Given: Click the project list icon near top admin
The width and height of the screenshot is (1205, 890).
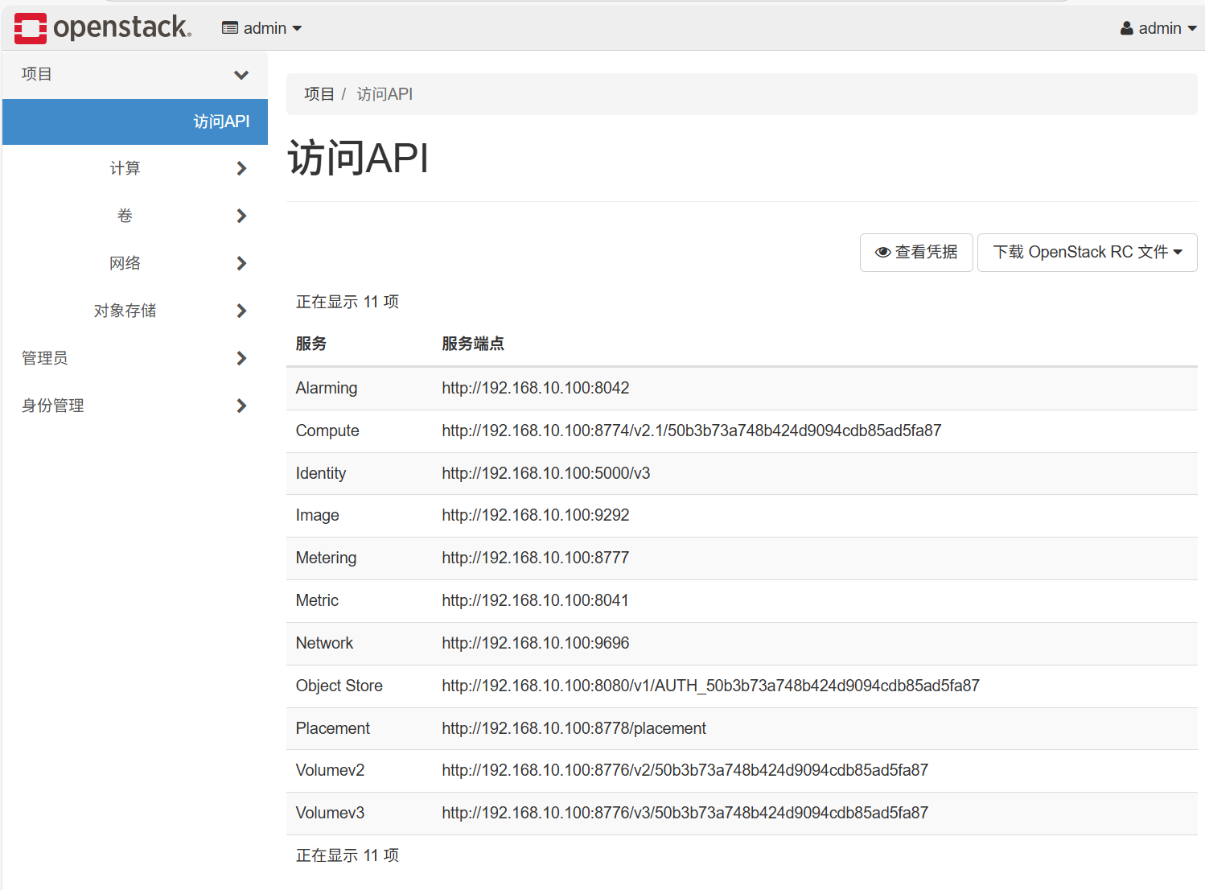Looking at the screenshot, I should 229,27.
